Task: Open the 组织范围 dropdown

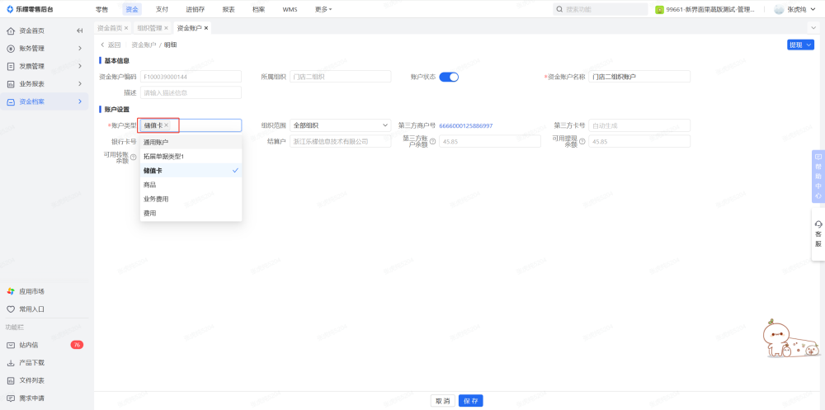Action: [x=341, y=125]
